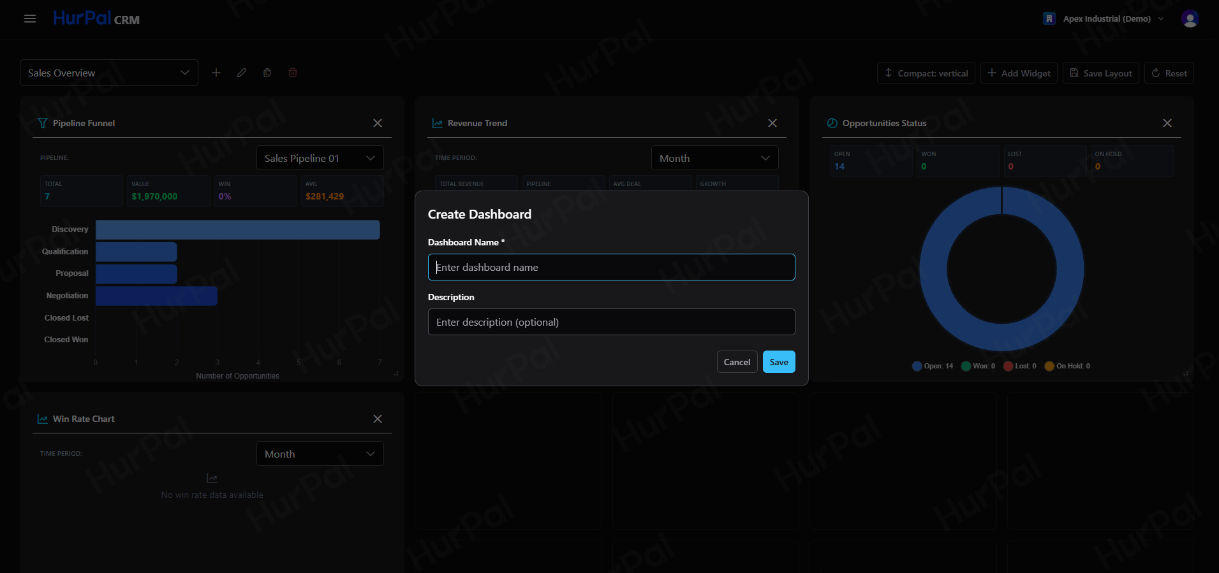Click the duplicate dashboard icon
The width and height of the screenshot is (1219, 573).
267,73
